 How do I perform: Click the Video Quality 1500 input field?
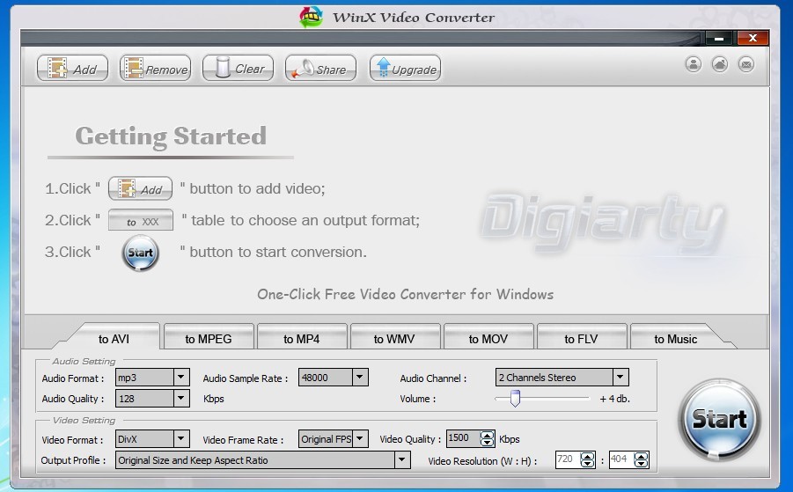tap(461, 438)
